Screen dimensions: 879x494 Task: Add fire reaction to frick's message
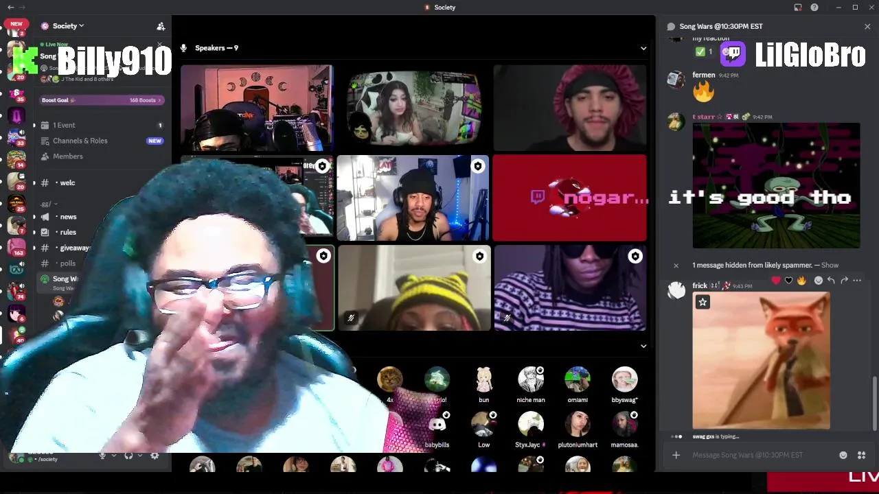point(801,281)
